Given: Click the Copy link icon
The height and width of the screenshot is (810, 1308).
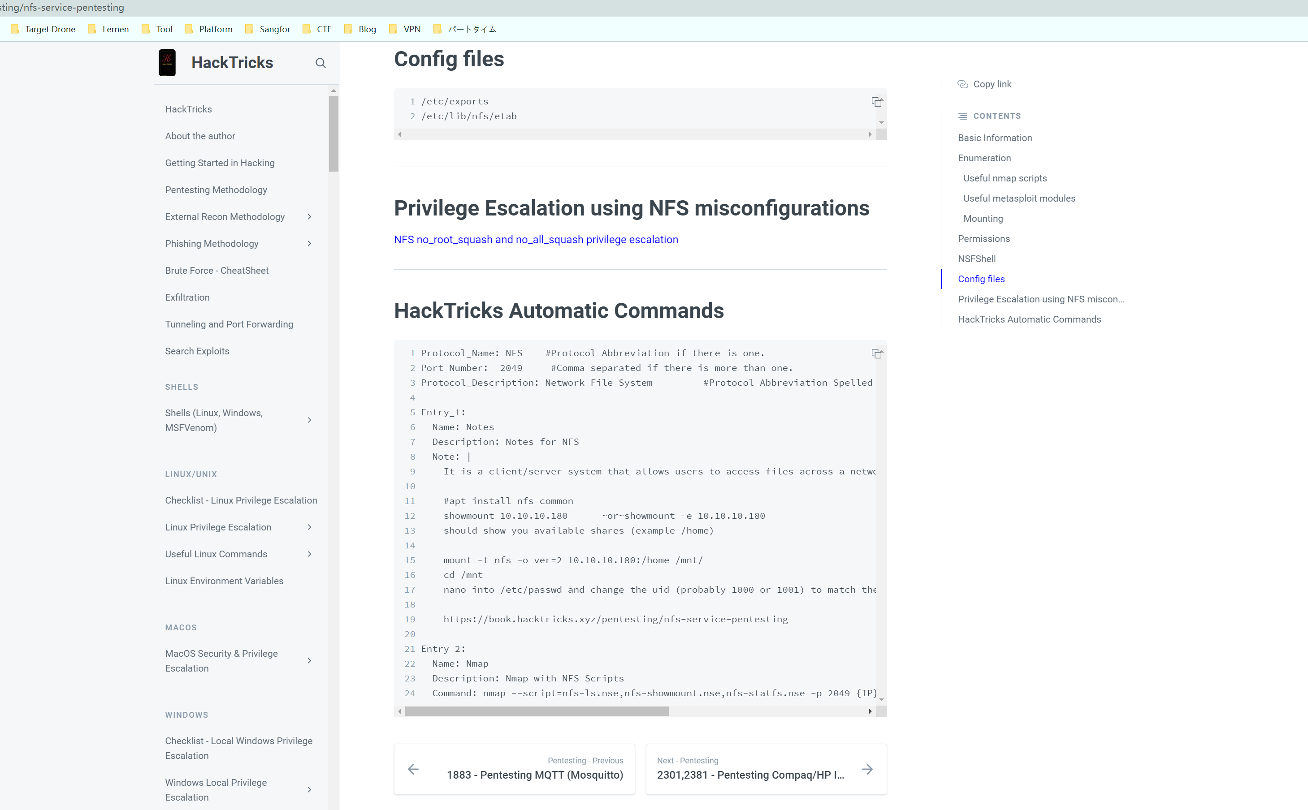Looking at the screenshot, I should click(963, 84).
